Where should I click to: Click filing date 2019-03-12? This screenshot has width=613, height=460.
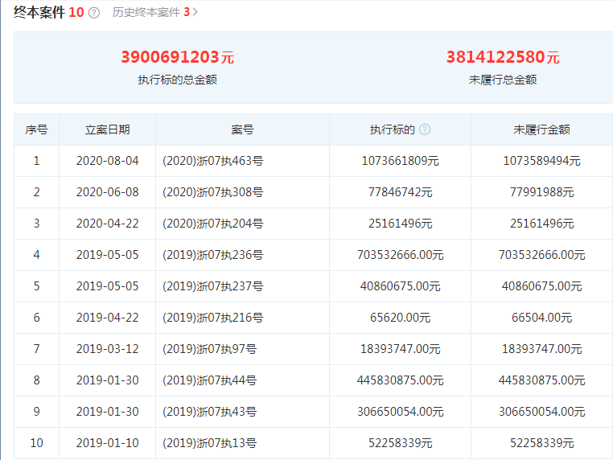(x=108, y=348)
